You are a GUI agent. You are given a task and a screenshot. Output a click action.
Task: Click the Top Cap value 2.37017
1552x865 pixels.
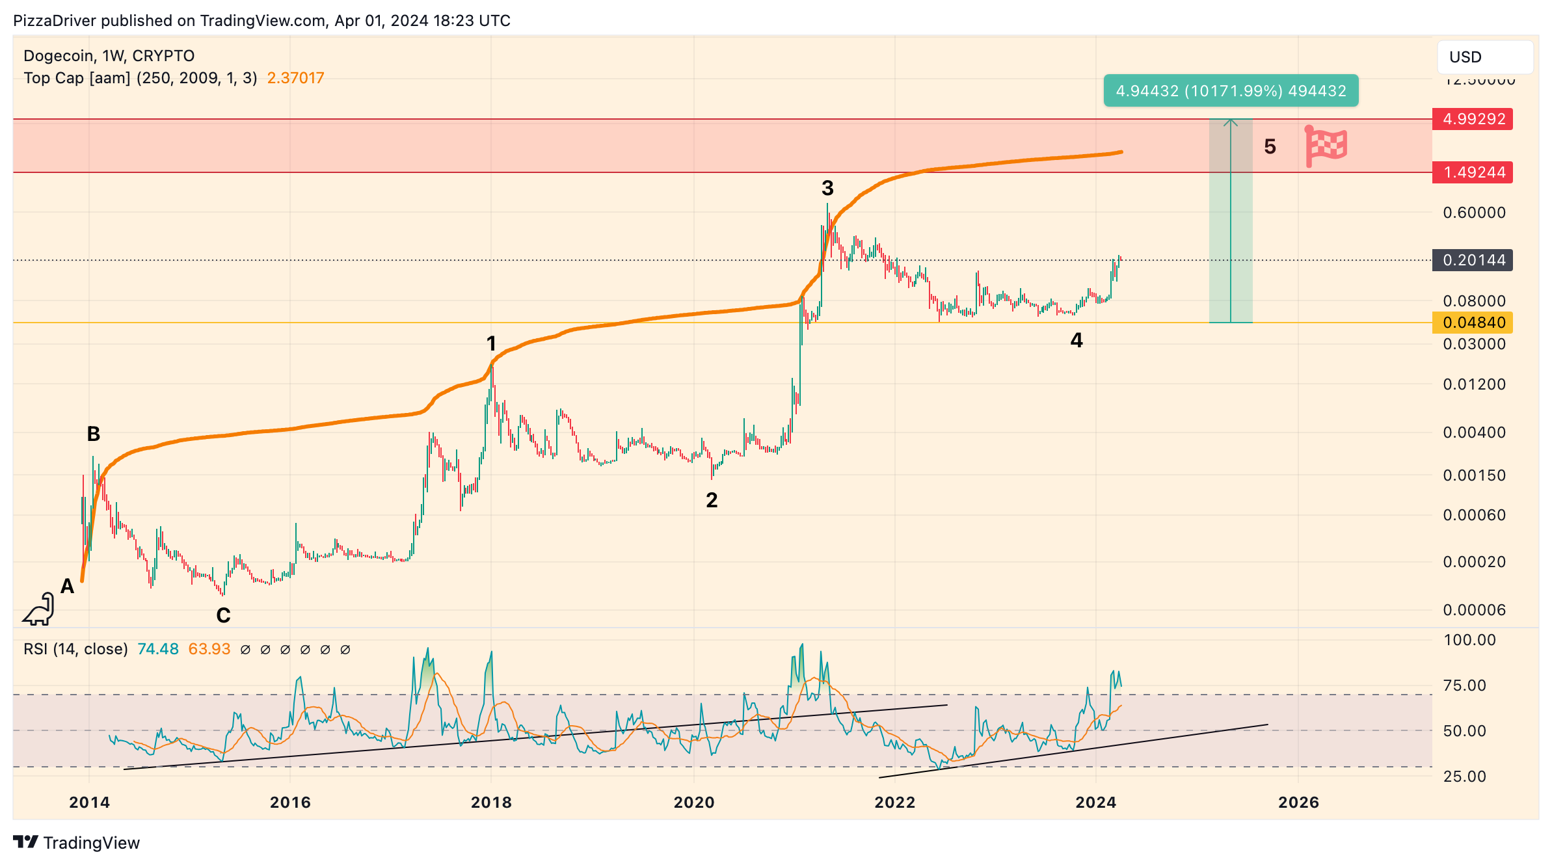coord(295,78)
